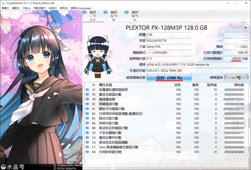Select the 底層資料讀取錯誤率 row
251x170 pixels.
click(x=165, y=90)
